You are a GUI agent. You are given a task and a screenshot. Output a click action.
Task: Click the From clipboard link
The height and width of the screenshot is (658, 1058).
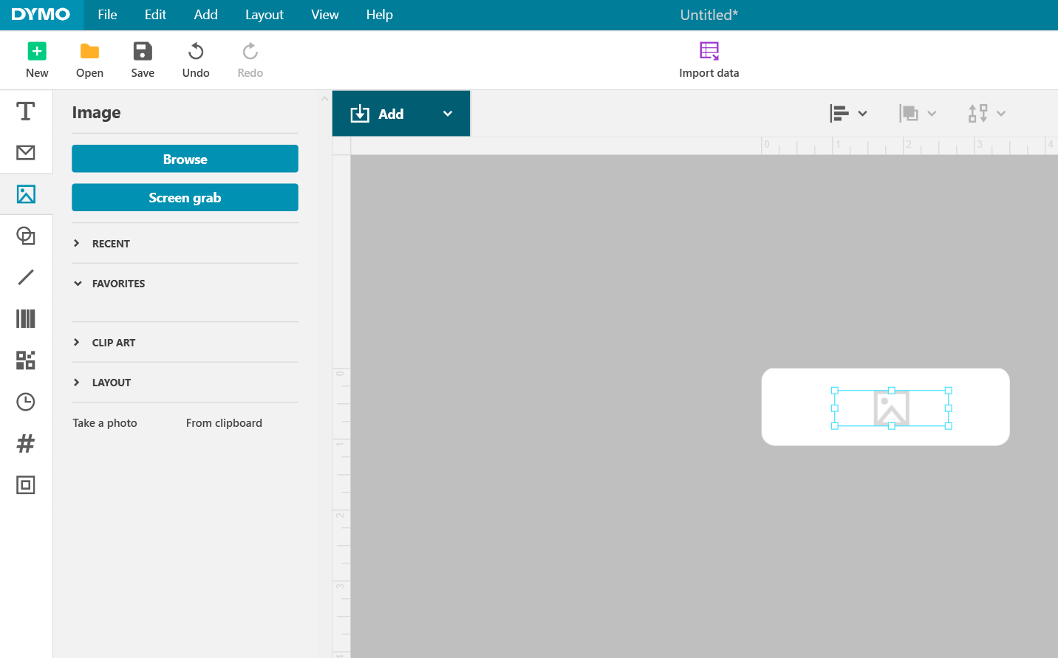224,422
